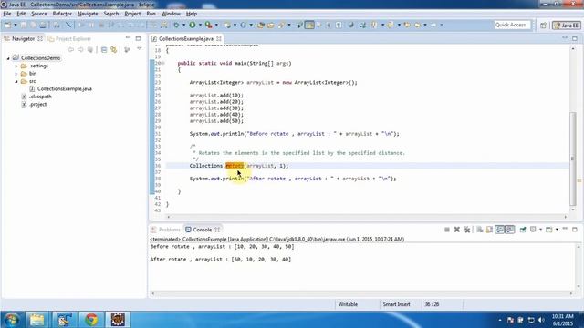The height and width of the screenshot is (328, 584).
Task: Switch to Project Explorer tab
Action: (x=69, y=38)
